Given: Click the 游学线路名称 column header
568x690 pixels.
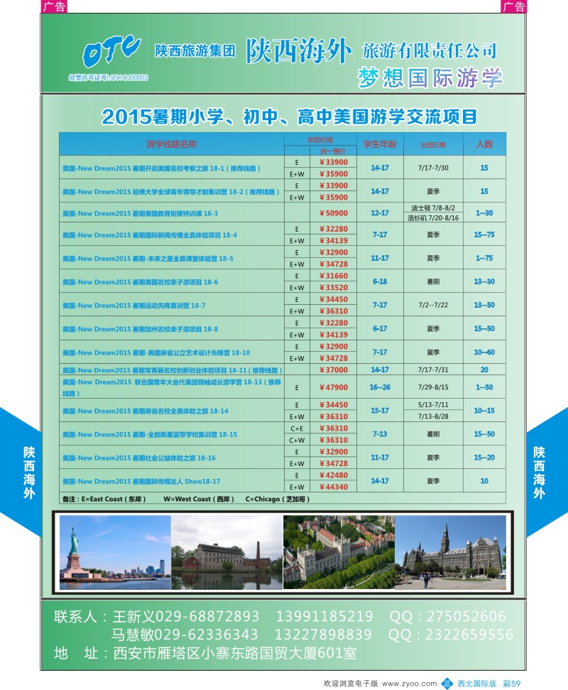Looking at the screenshot, I should [171, 144].
